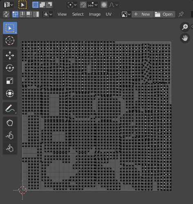Activate the Scale tool
Screen dimensions: 193x204
[10, 81]
